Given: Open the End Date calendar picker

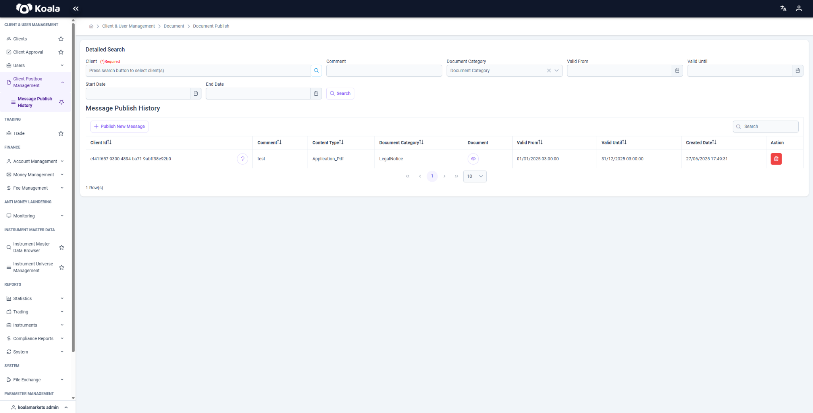Looking at the screenshot, I should pyautogui.click(x=316, y=94).
